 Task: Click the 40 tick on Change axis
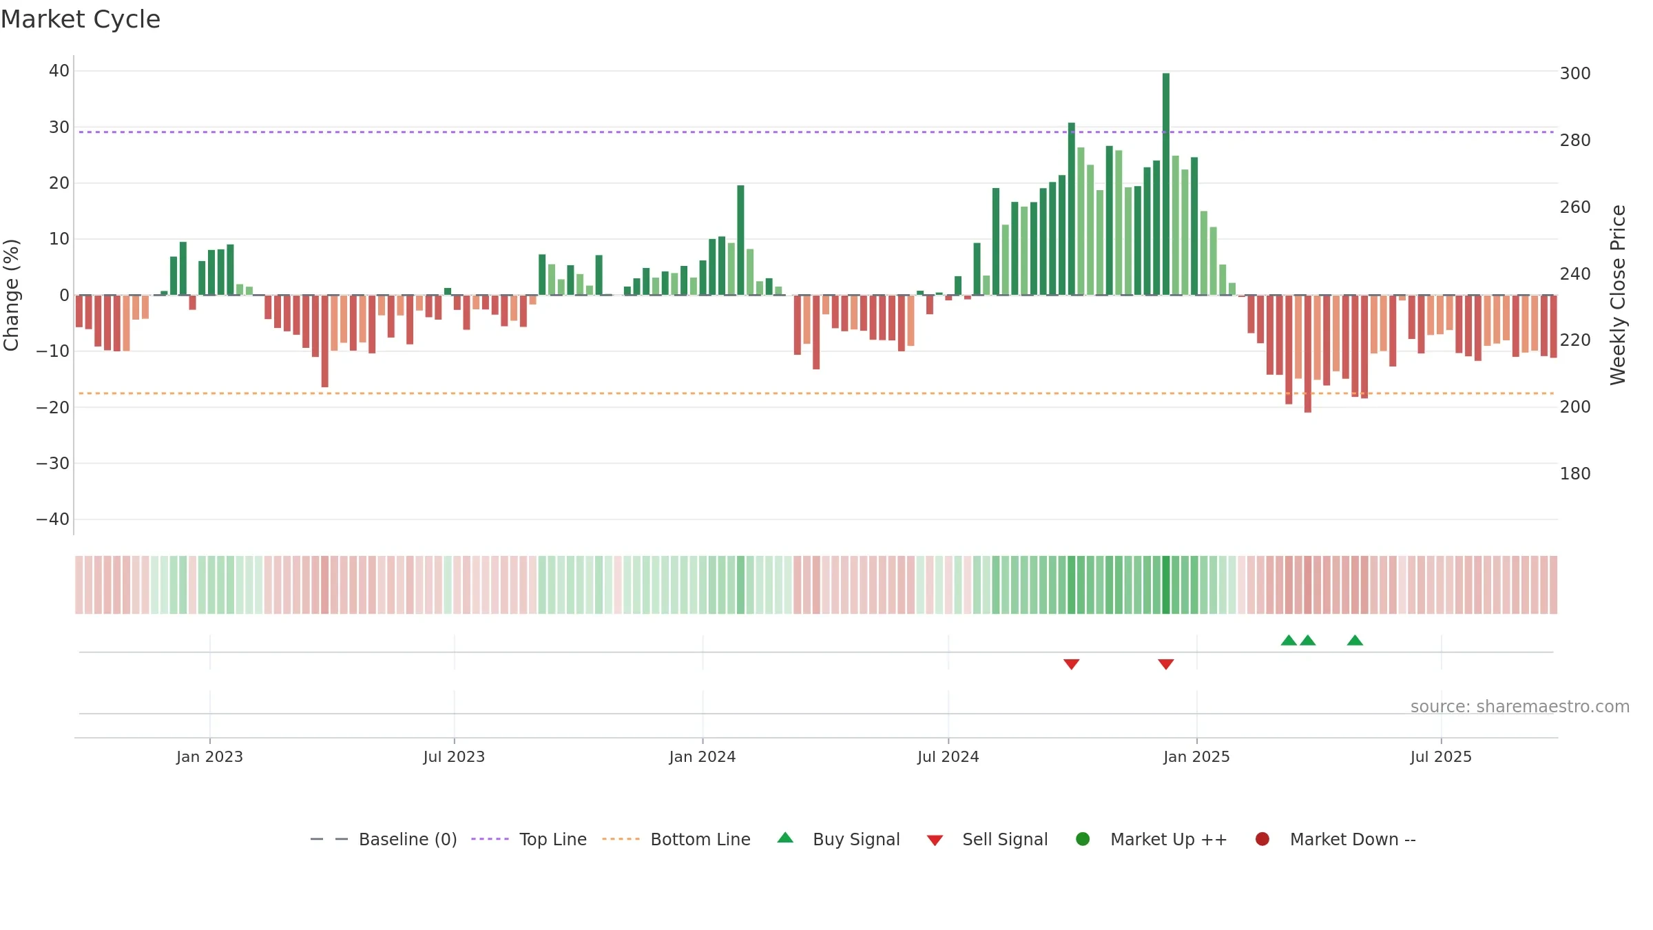point(59,71)
